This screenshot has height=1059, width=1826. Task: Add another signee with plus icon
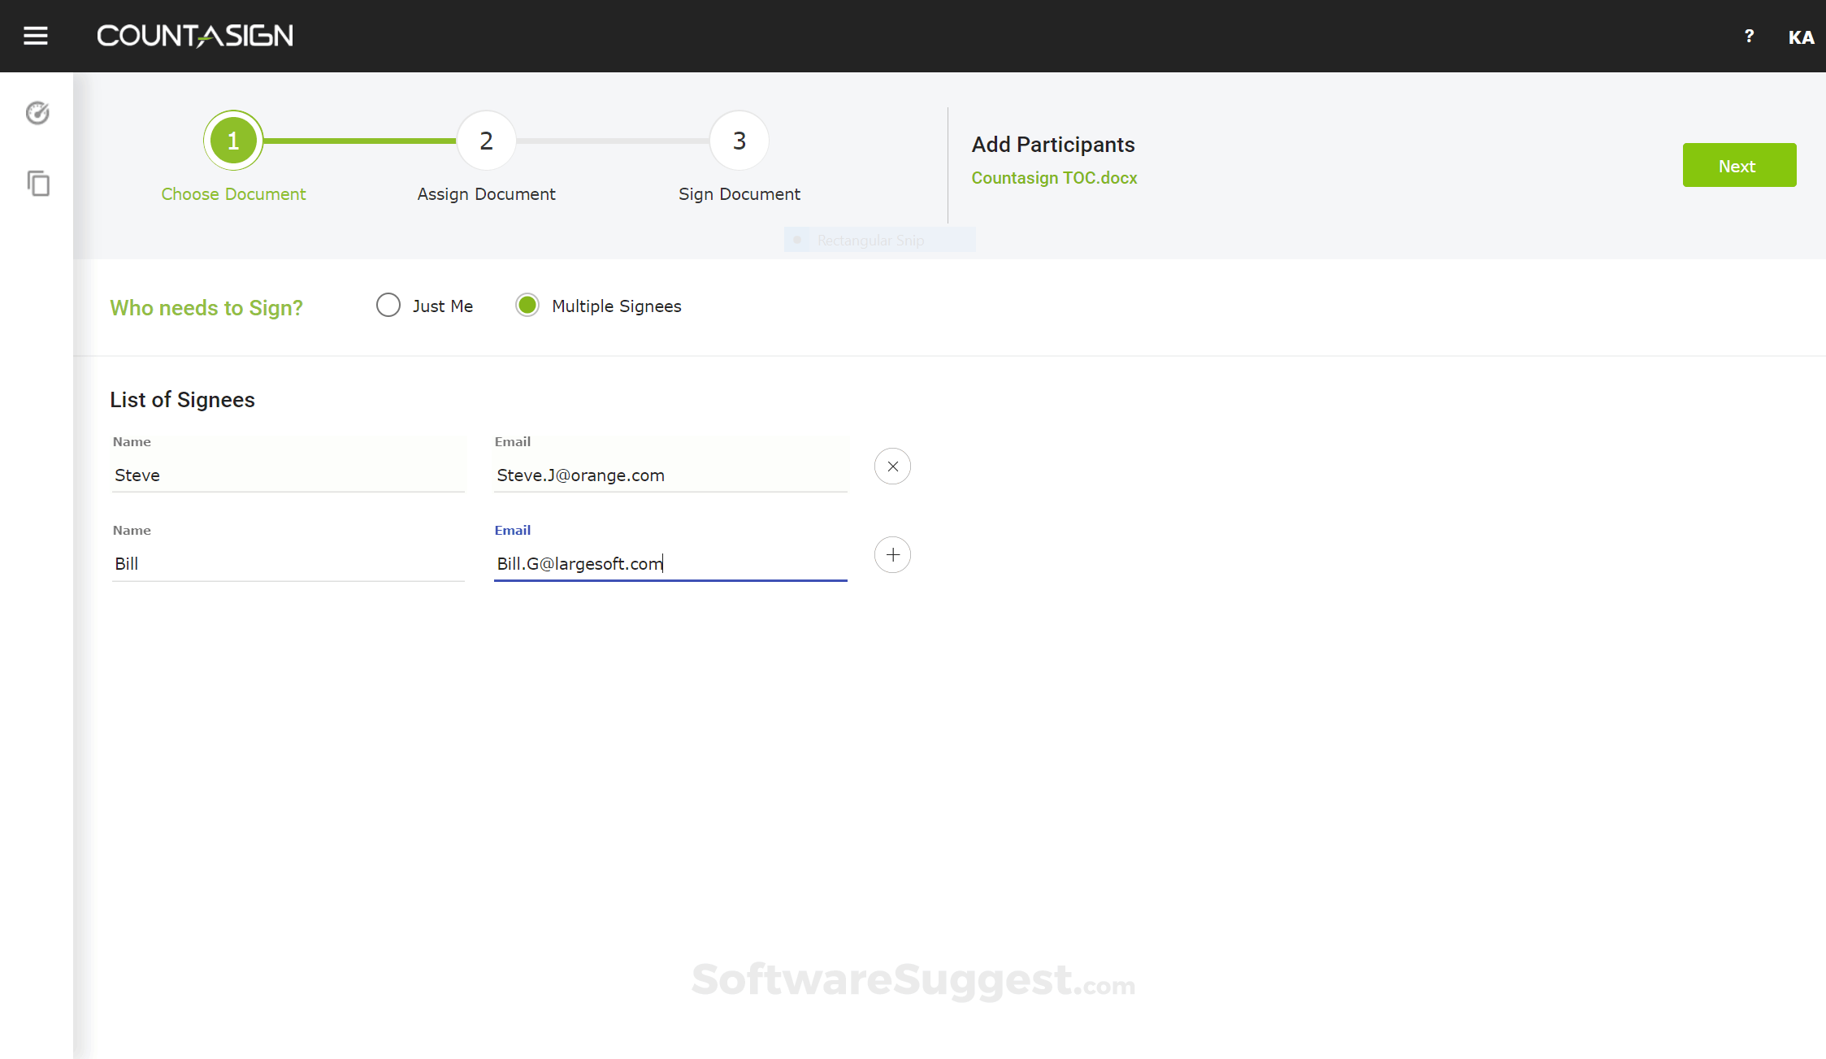[x=892, y=555]
